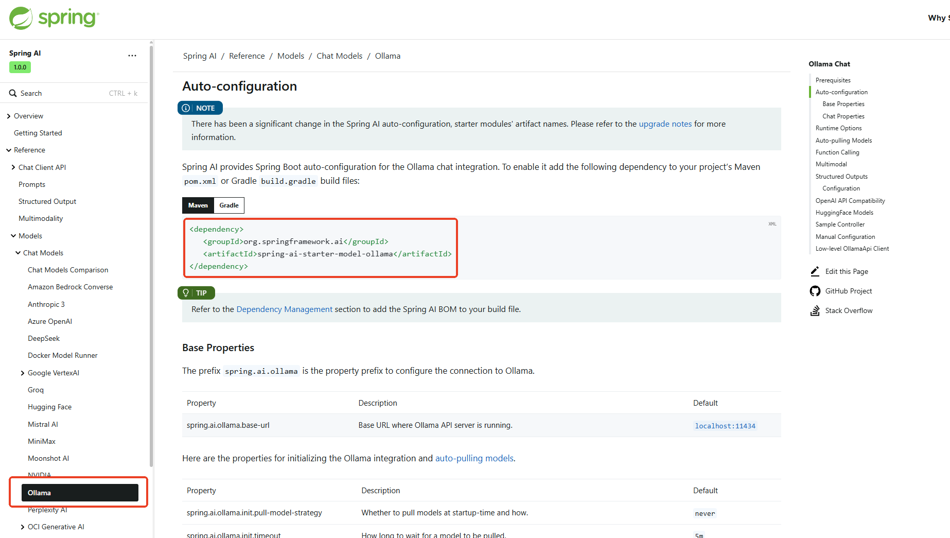Jump to Multimodal in outline

(831, 164)
